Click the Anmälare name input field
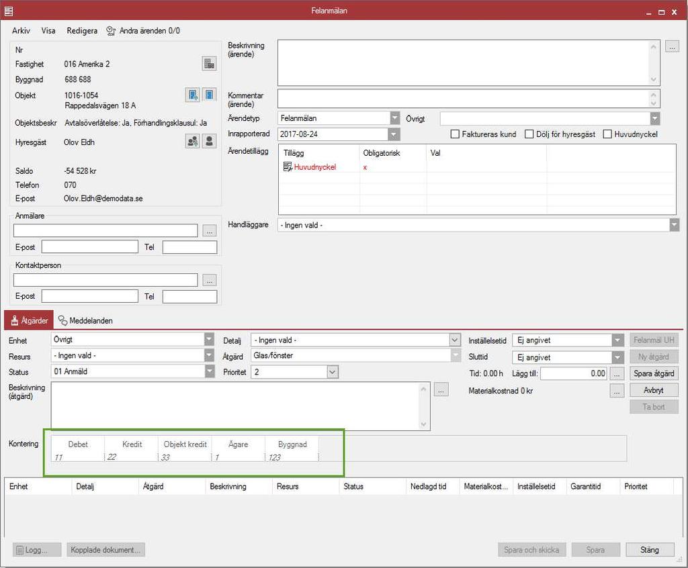The width and height of the screenshot is (688, 568). pyautogui.click(x=105, y=231)
